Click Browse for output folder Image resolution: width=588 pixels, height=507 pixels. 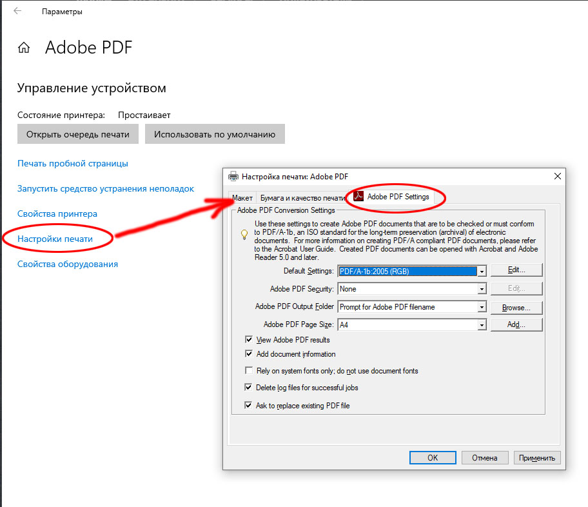click(516, 308)
